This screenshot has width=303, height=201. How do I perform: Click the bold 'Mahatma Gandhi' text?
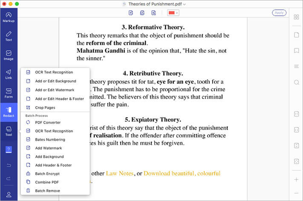101,51
